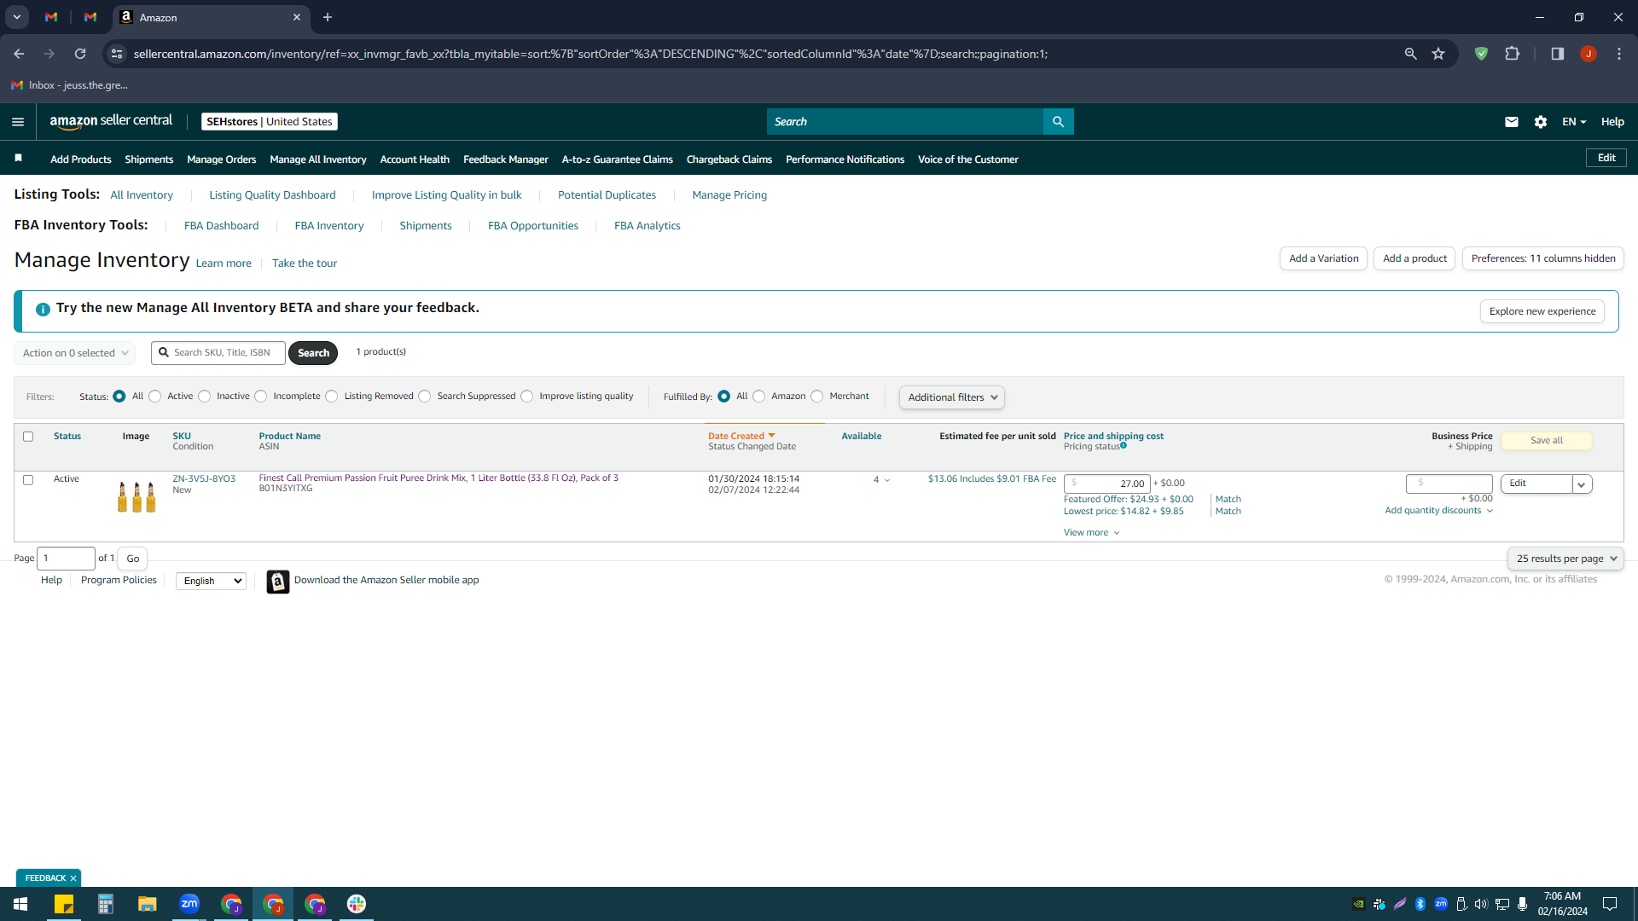Click the Add a Variation button
1638x921 pixels.
pos(1324,258)
